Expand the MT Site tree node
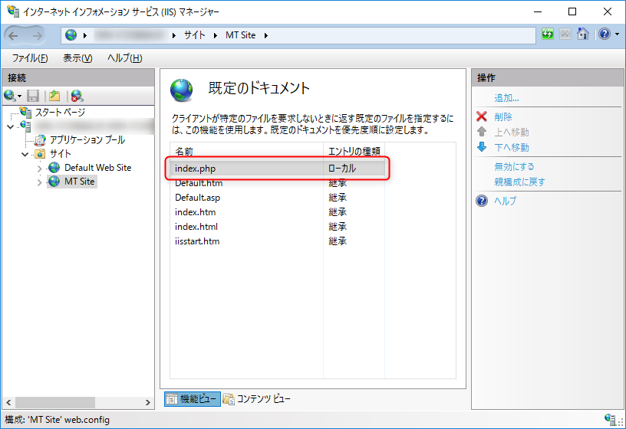The width and height of the screenshot is (626, 429). pos(40,182)
